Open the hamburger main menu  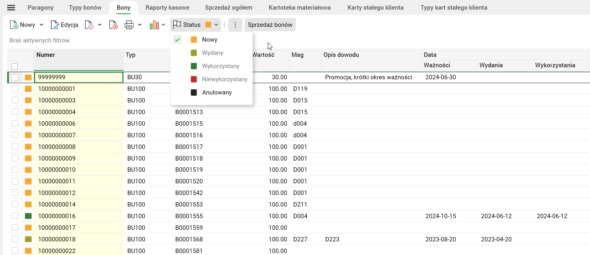(x=11, y=8)
